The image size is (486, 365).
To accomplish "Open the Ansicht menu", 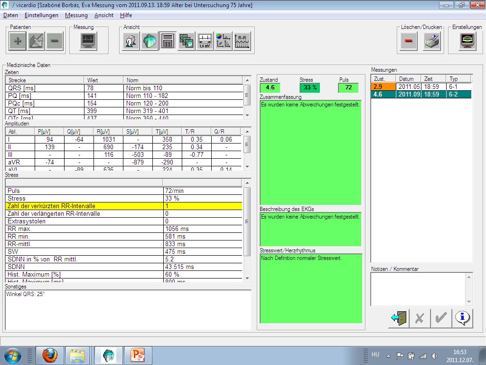I will 104,15.
